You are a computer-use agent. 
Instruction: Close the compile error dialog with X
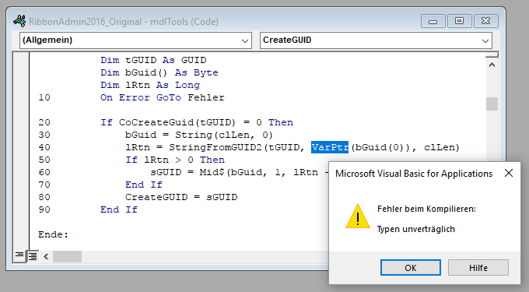click(x=509, y=173)
